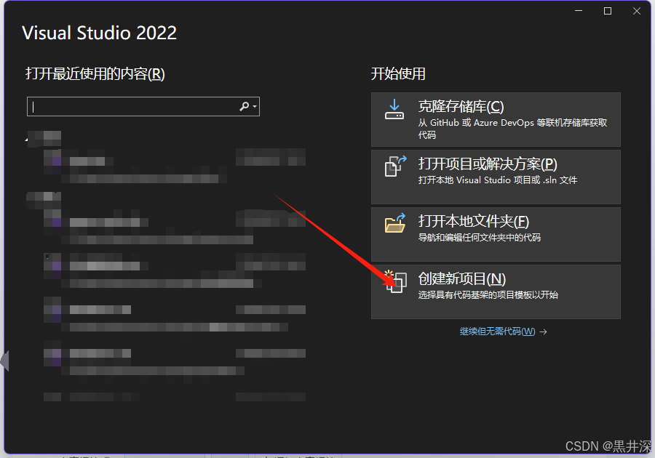Click the 开始使用 heading

pyautogui.click(x=398, y=74)
